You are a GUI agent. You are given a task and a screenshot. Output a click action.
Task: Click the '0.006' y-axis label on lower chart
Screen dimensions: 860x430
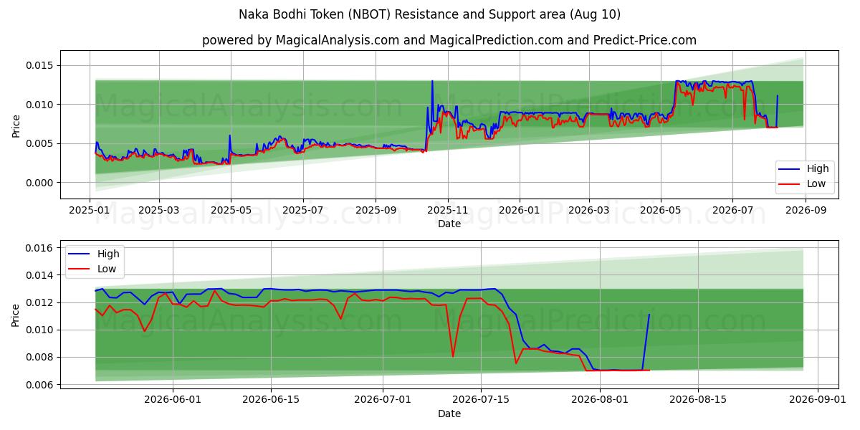click(x=40, y=385)
